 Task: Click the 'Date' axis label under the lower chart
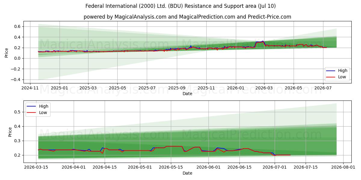(x=187, y=173)
